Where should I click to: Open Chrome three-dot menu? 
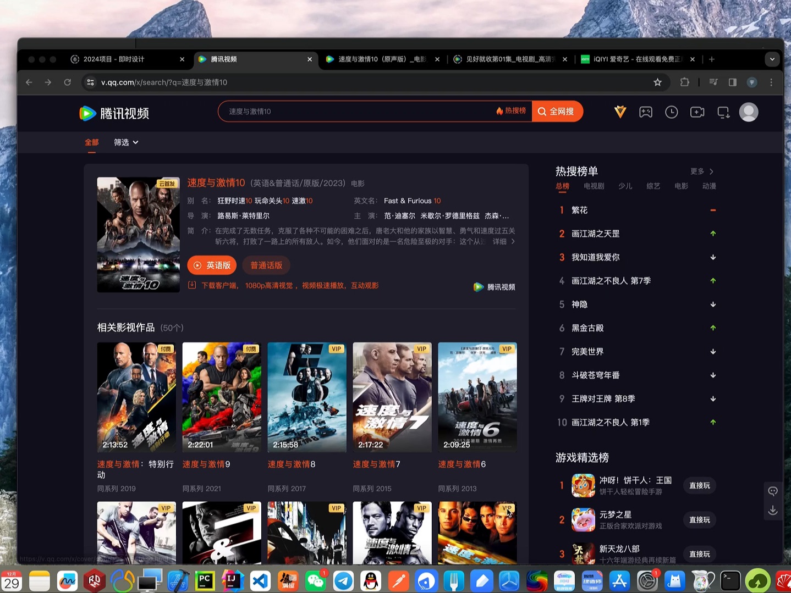[771, 82]
